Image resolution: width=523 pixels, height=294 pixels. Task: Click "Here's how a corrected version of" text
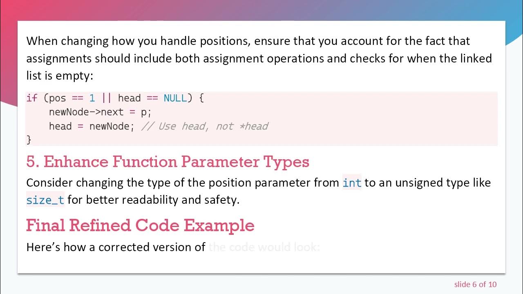[116, 247]
